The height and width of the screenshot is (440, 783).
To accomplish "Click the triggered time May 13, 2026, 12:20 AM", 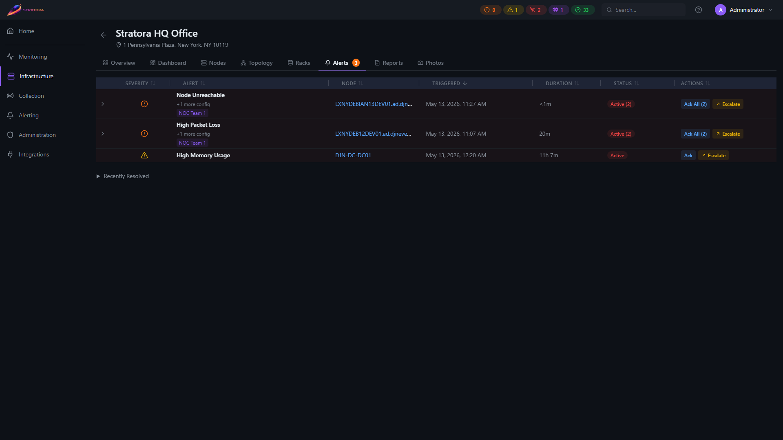I will (x=456, y=155).
